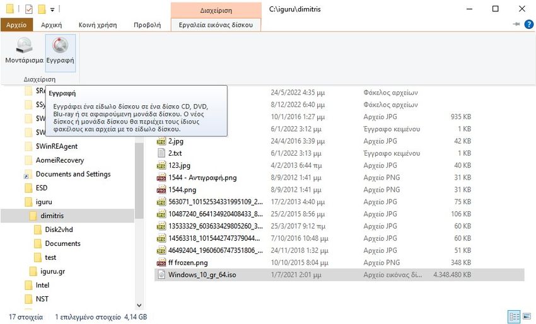Open Documents and Settings shortcut in tree
This screenshot has width=536, height=324.
tap(73, 175)
